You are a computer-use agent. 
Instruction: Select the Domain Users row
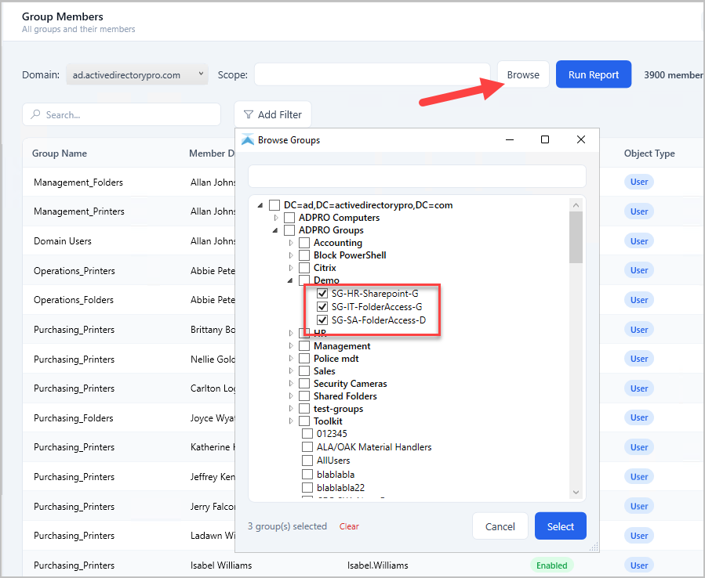pos(364,240)
